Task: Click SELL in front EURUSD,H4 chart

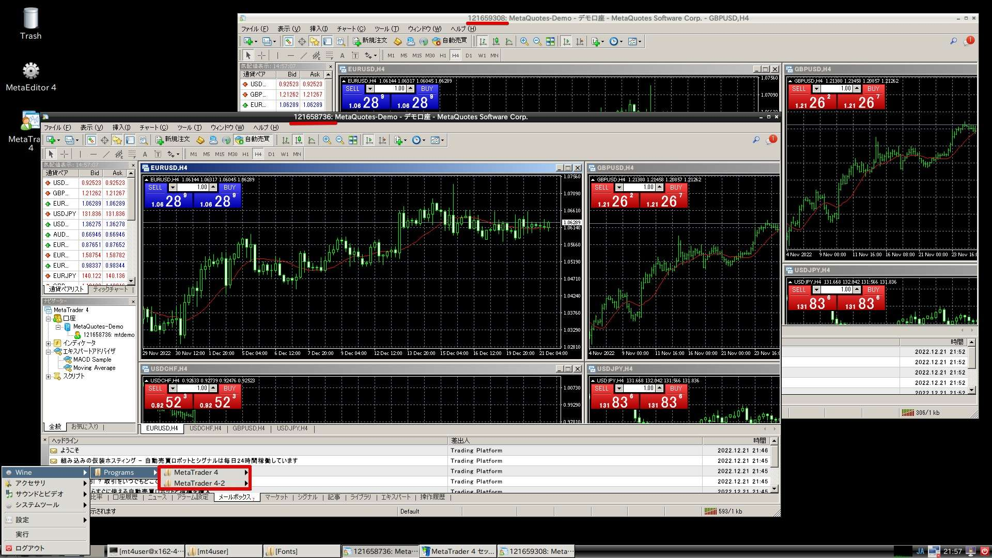Action: (x=156, y=188)
